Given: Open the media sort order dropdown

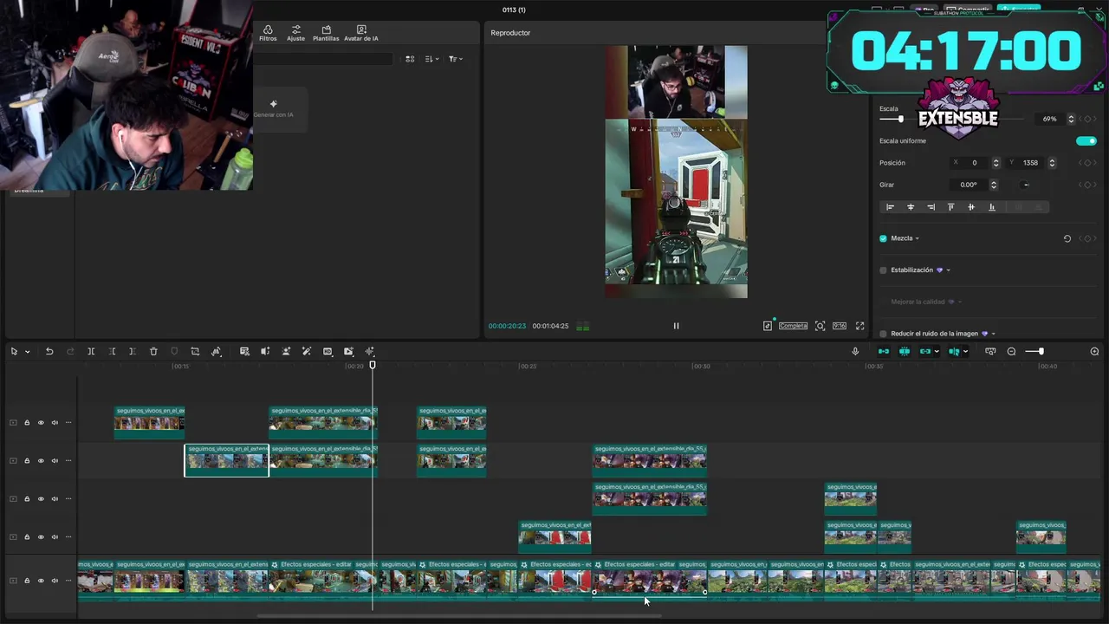Looking at the screenshot, I should tap(431, 59).
